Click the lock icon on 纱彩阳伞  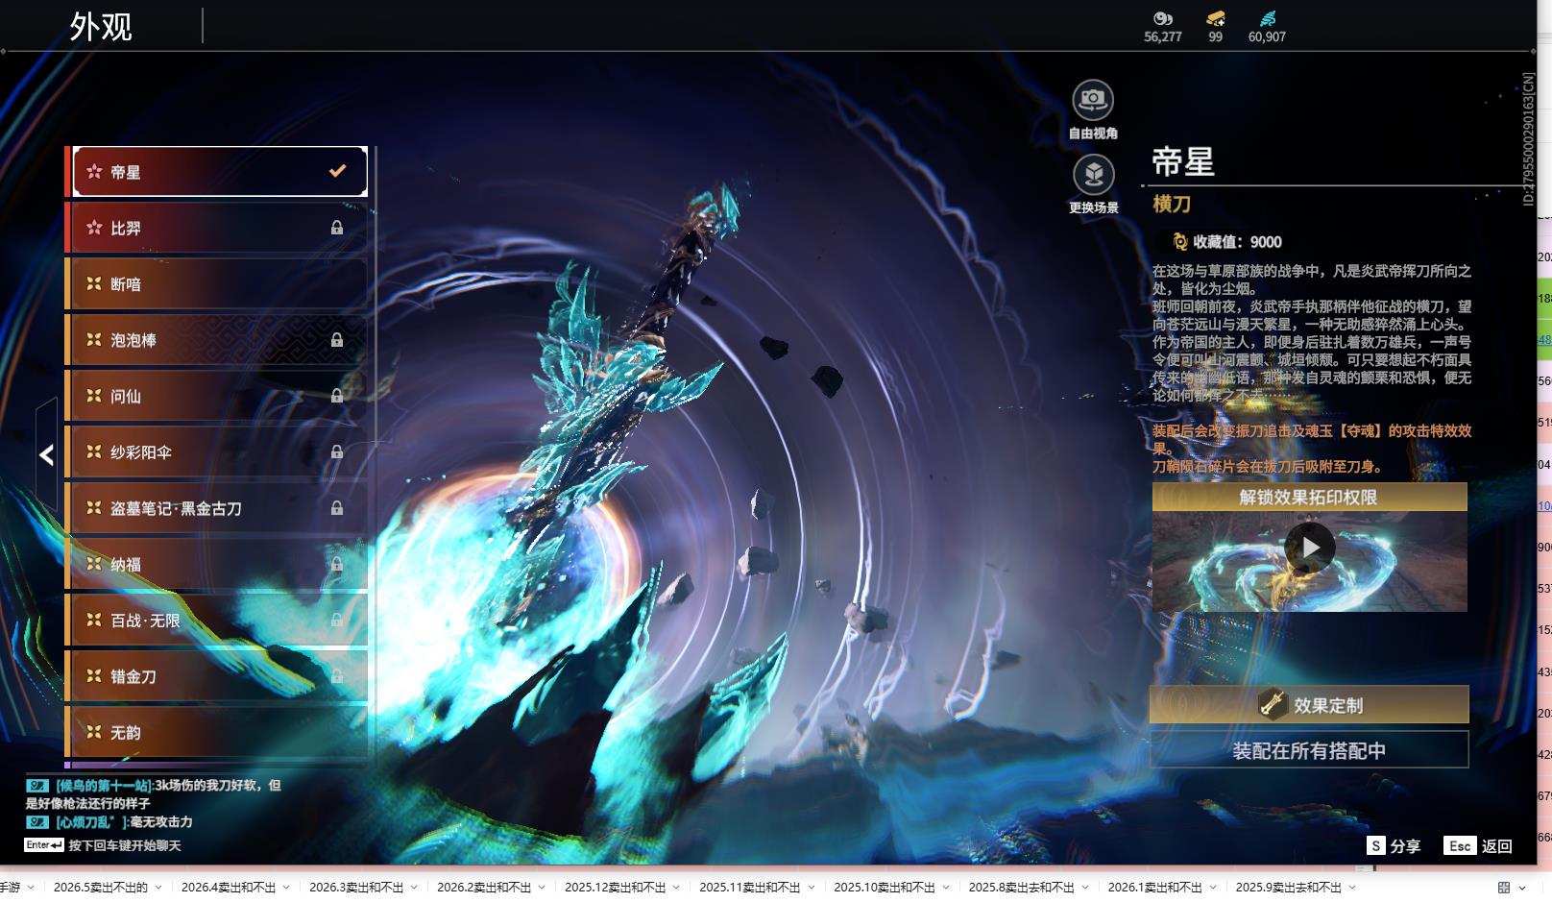coord(337,452)
